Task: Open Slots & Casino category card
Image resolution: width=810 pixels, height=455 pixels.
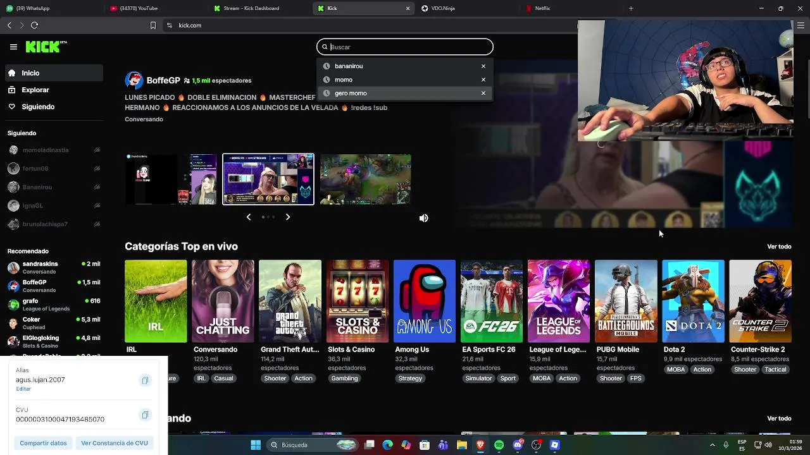Action: point(357,301)
